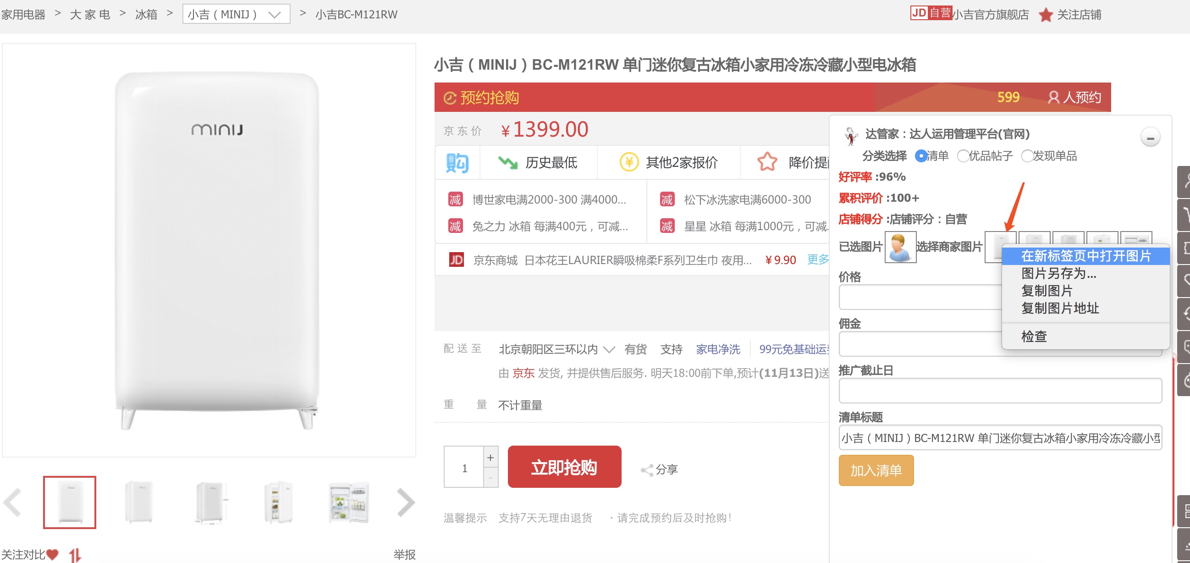Show previous thumbnails with left arrow
1190x563 pixels.
coord(12,502)
